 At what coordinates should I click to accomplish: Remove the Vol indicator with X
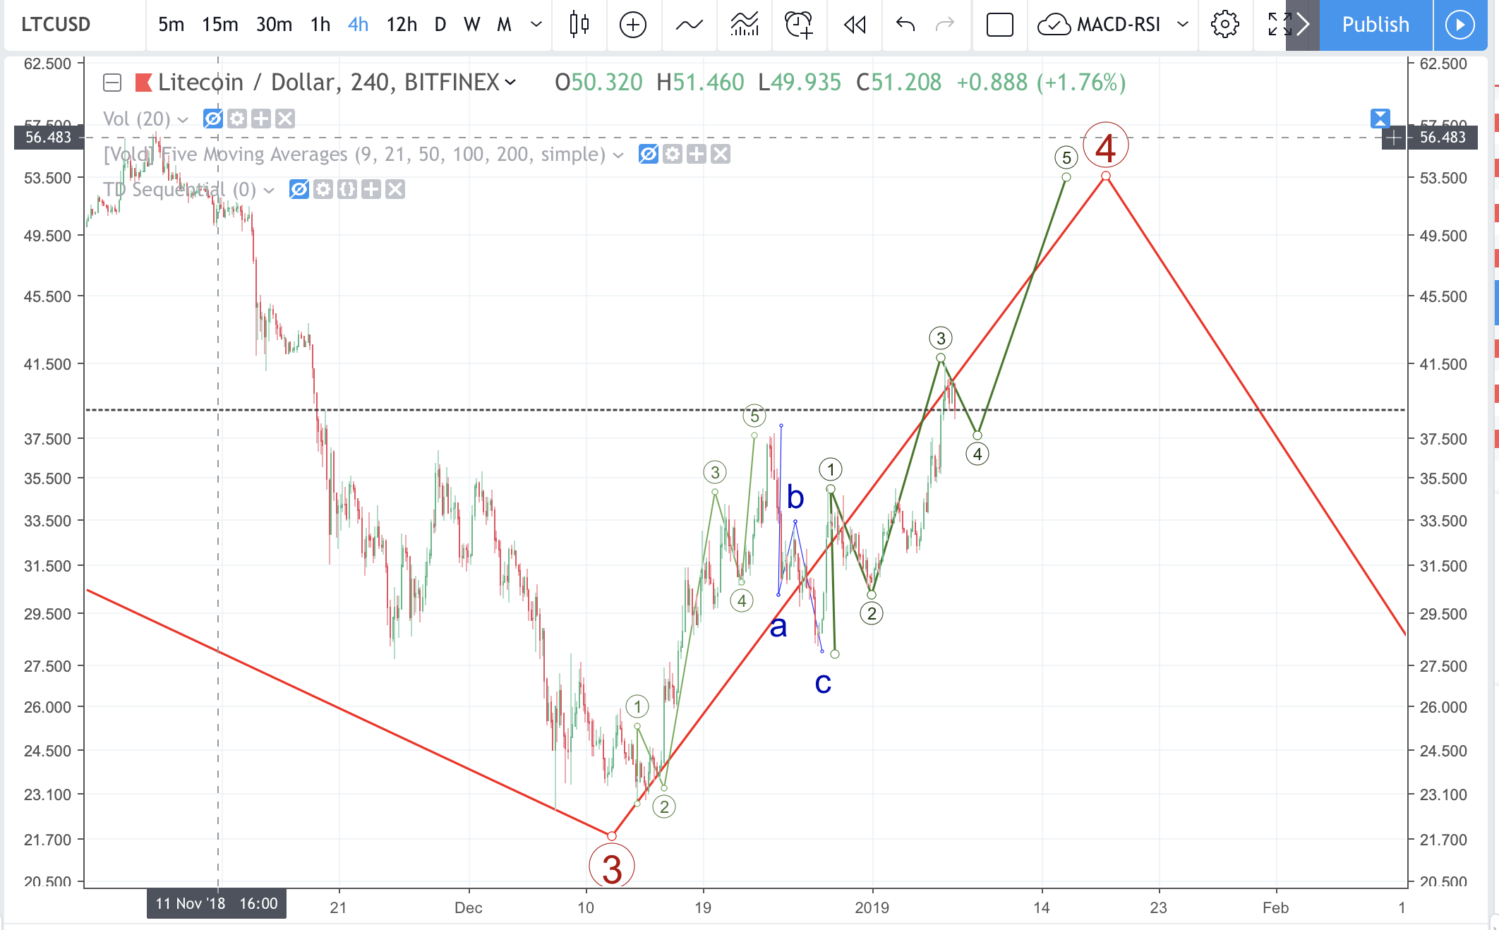(285, 119)
